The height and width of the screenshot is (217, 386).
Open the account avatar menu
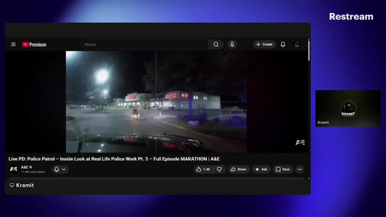(x=297, y=44)
